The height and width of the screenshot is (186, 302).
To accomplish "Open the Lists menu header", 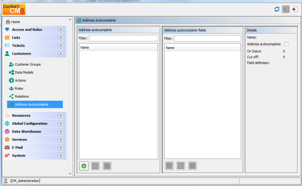I will tap(35, 38).
